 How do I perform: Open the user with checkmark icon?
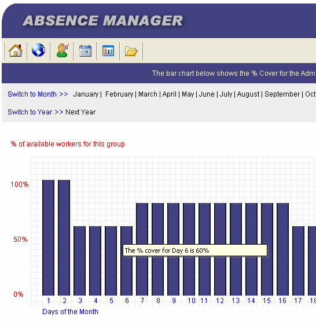(x=63, y=50)
